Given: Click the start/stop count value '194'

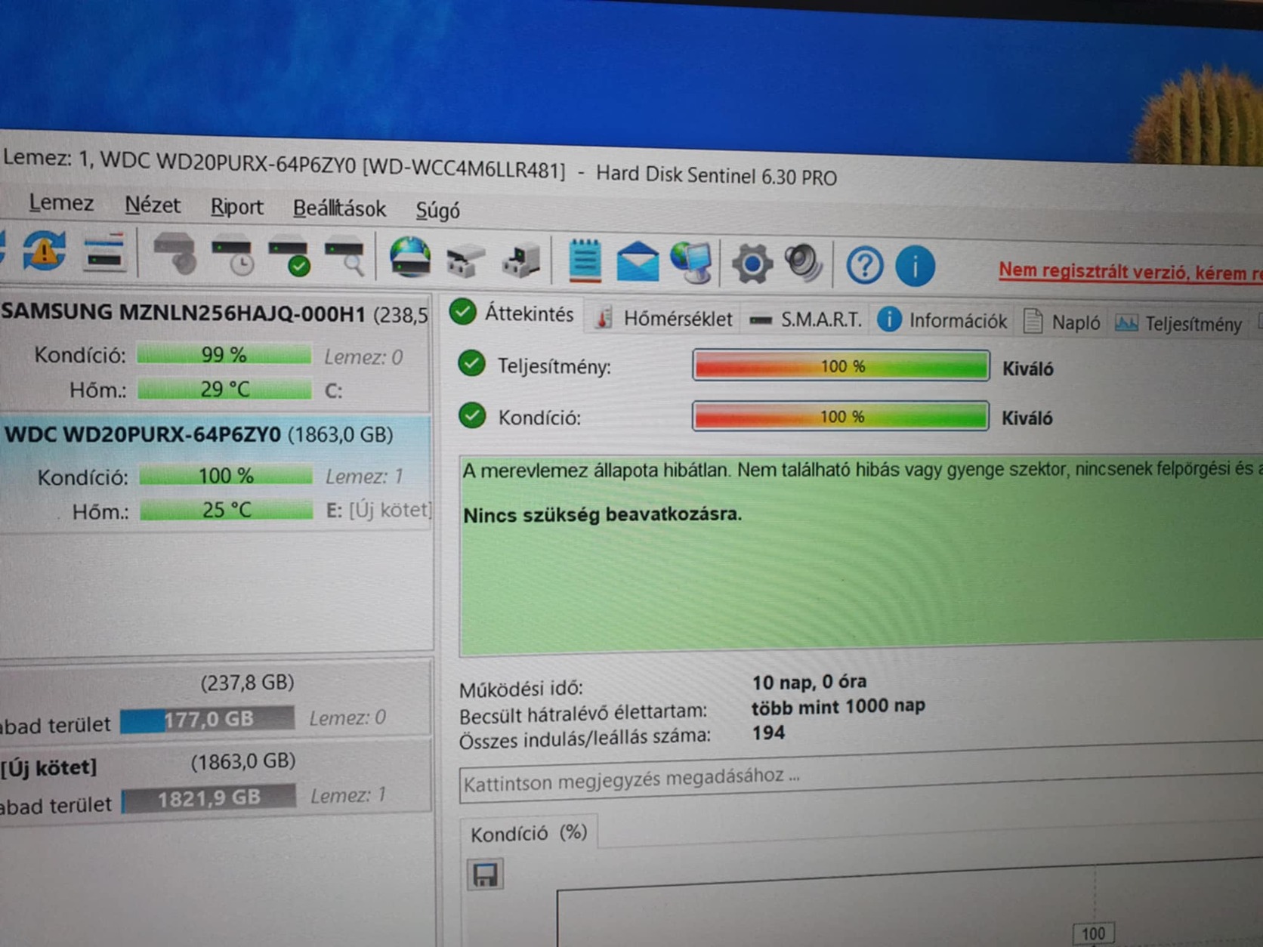Looking at the screenshot, I should [x=768, y=733].
